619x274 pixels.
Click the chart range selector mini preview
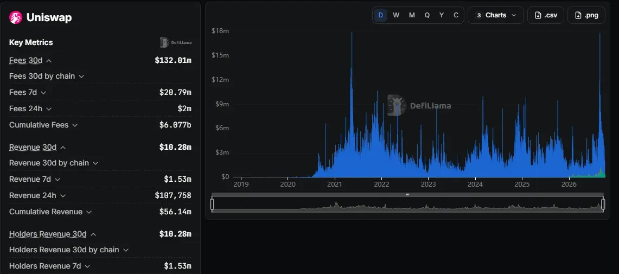click(407, 204)
